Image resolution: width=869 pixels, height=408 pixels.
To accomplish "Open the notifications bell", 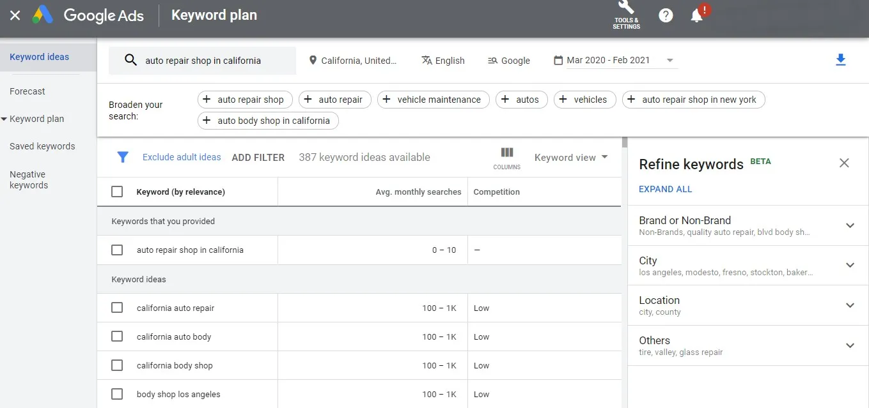I will tap(697, 16).
